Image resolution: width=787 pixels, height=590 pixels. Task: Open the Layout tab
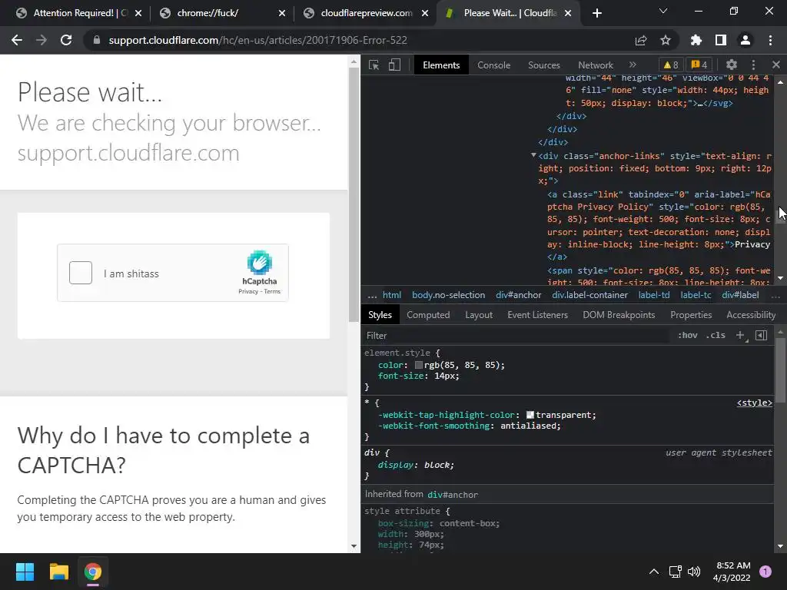click(x=479, y=315)
